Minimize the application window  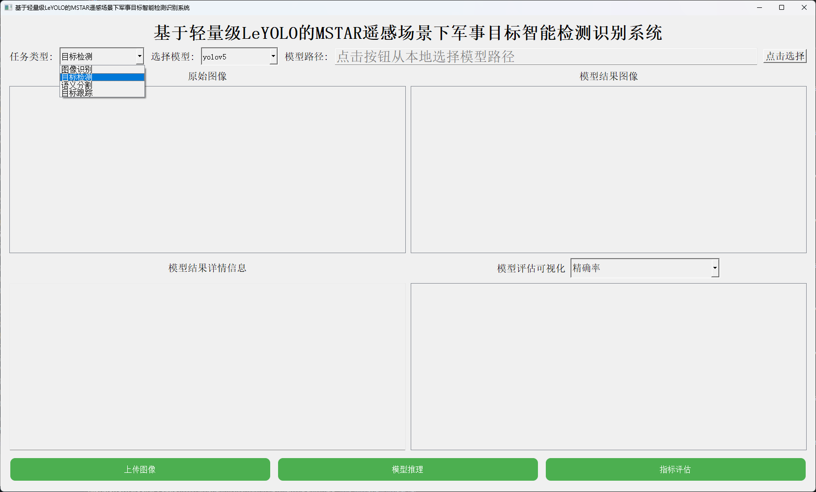pos(760,7)
